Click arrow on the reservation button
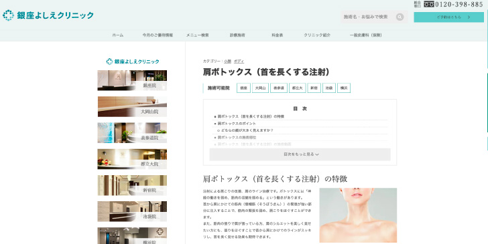This screenshot has height=244, width=488. pyautogui.click(x=469, y=17)
